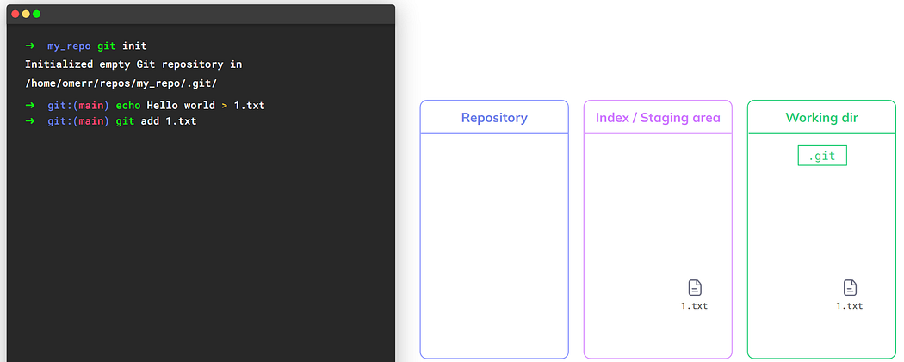Click the 1.txt label under Working dir
904x362 pixels.
[849, 306]
